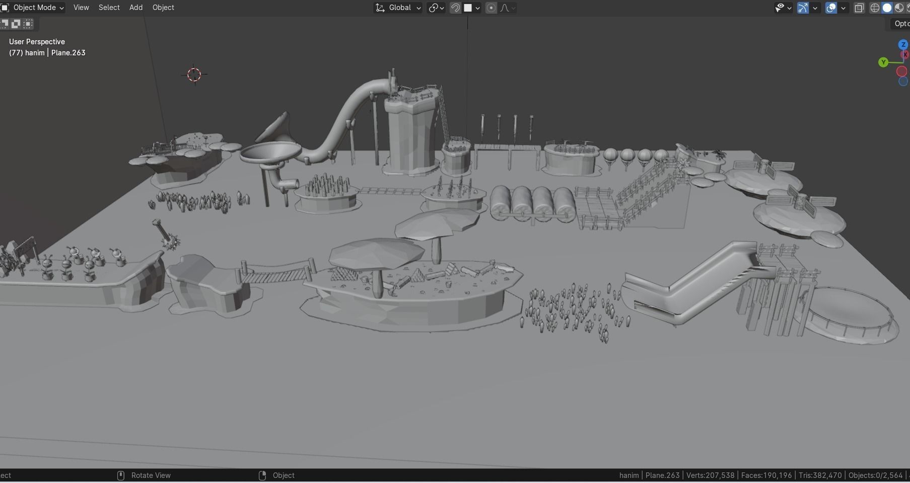The image size is (910, 483).
Task: Click 'Faces:190,196' in status bar
Action: pos(766,475)
